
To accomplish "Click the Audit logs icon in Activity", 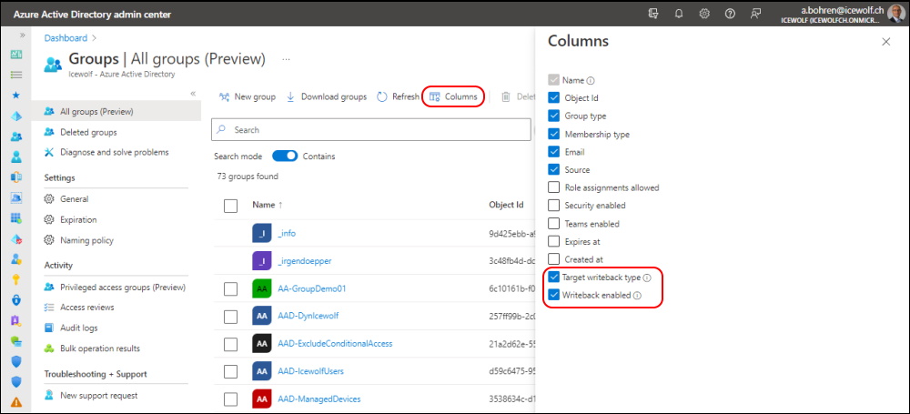I will coord(49,328).
